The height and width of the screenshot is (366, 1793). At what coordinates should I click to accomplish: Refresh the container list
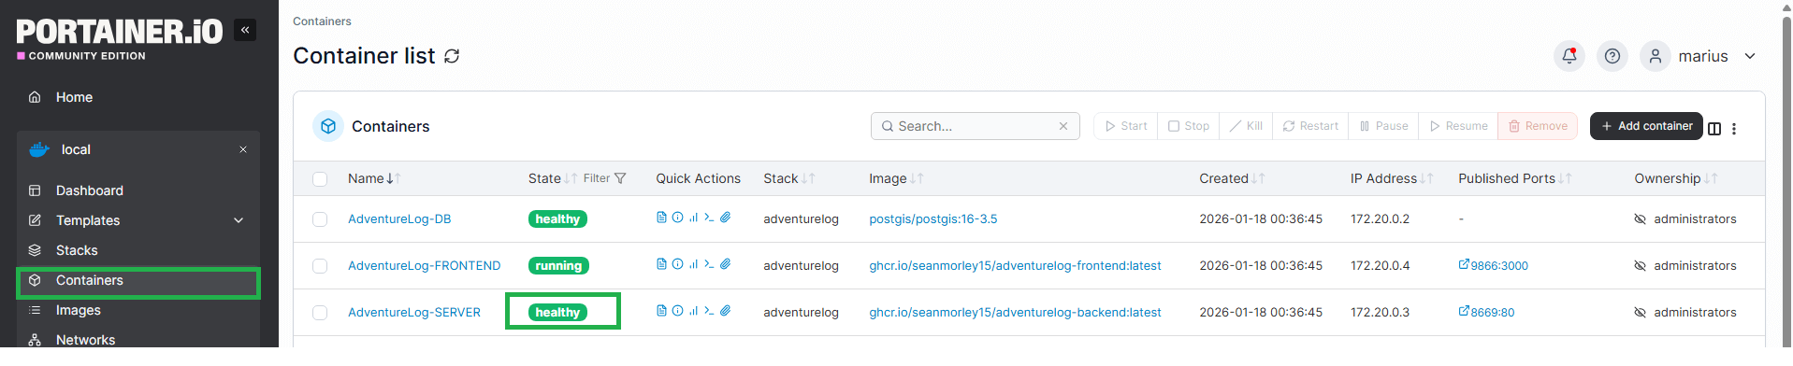452,56
